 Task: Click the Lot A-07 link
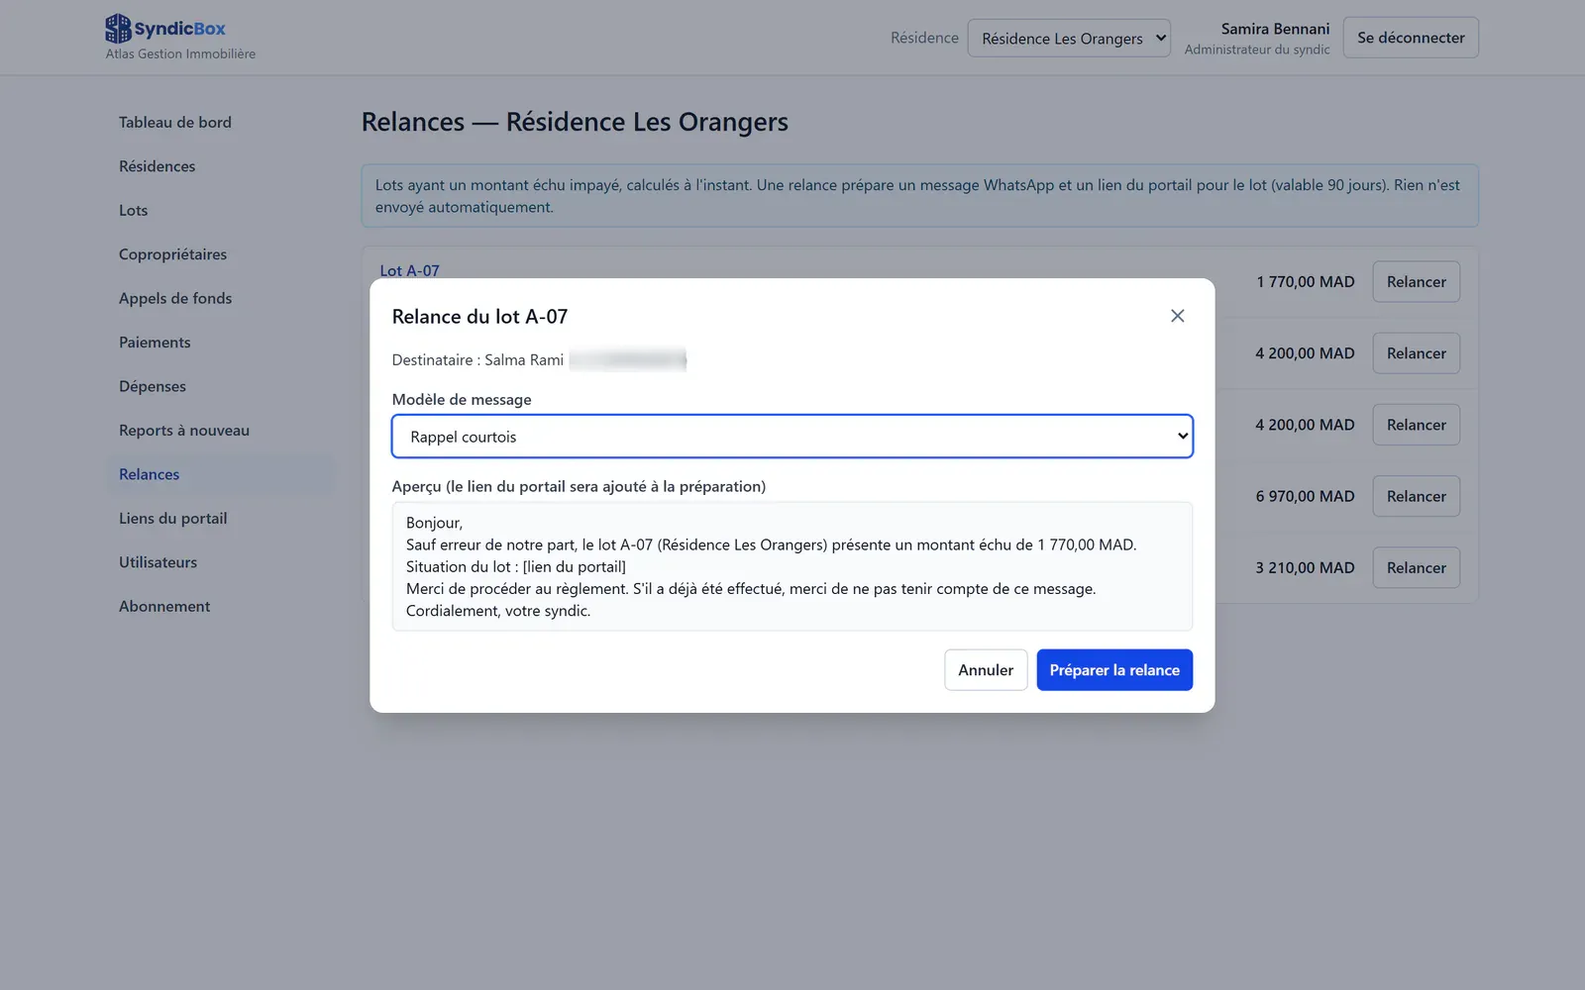(x=409, y=270)
